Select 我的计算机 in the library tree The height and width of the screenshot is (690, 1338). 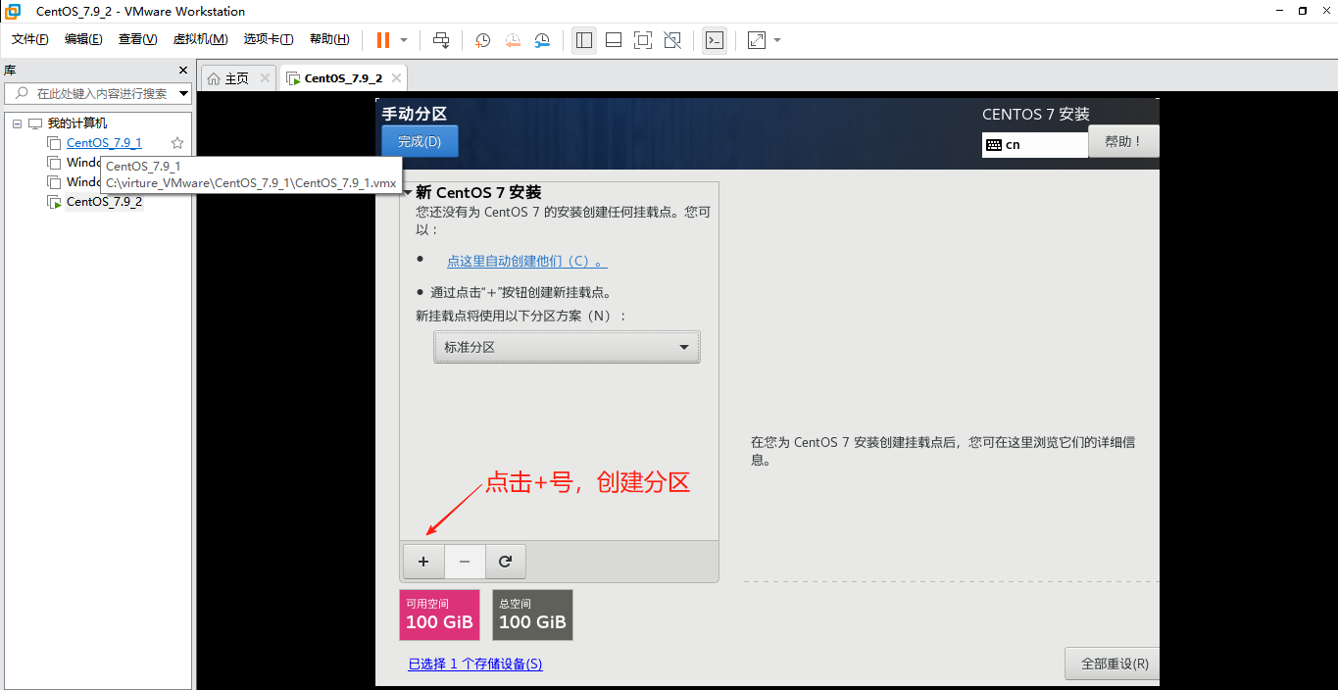77,123
